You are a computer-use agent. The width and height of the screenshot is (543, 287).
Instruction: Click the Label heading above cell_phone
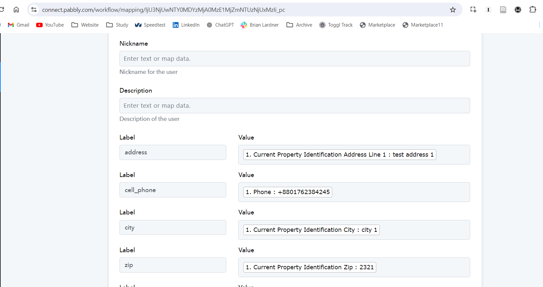point(127,175)
